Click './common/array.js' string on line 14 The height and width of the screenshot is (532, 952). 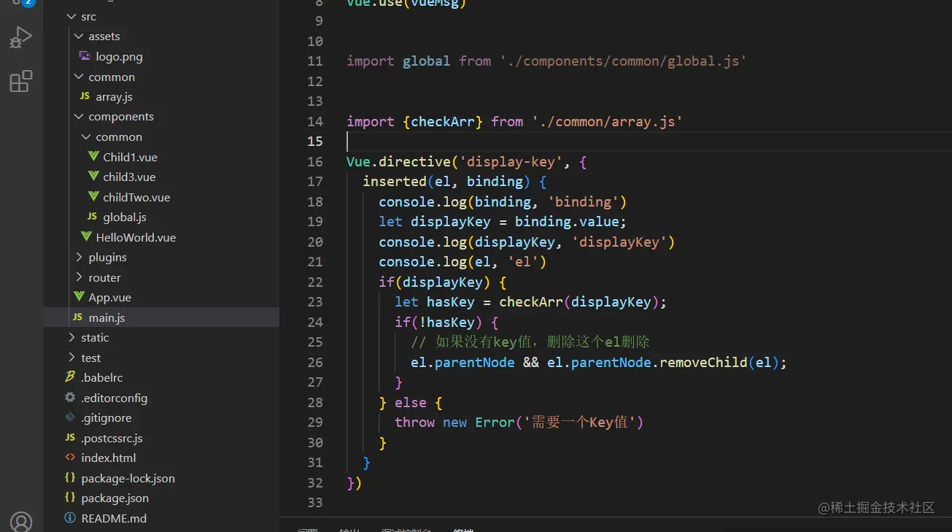607,121
